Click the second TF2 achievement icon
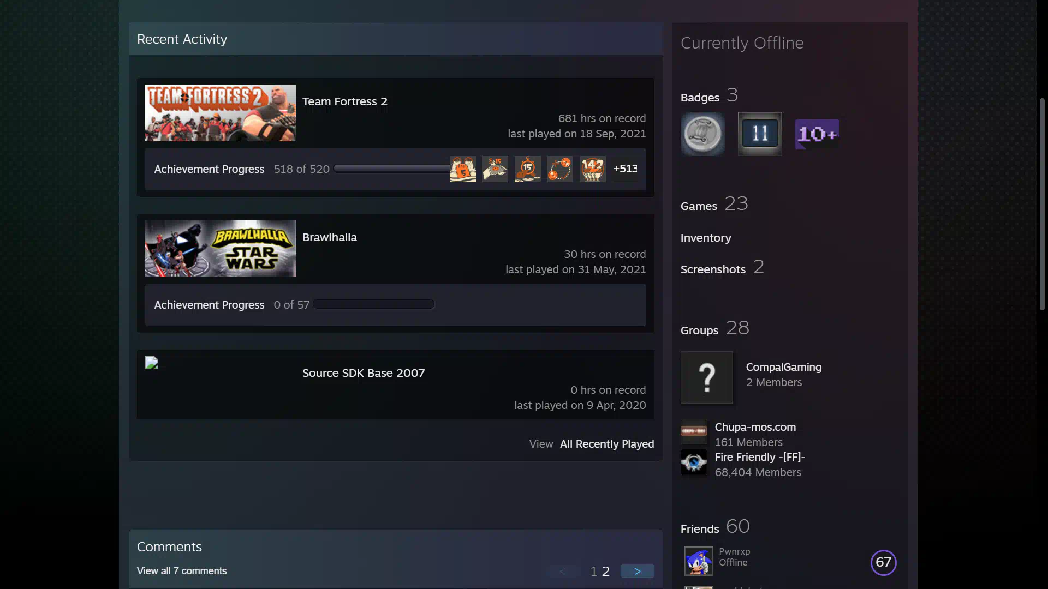Viewport: 1048px width, 589px height. 495,169
